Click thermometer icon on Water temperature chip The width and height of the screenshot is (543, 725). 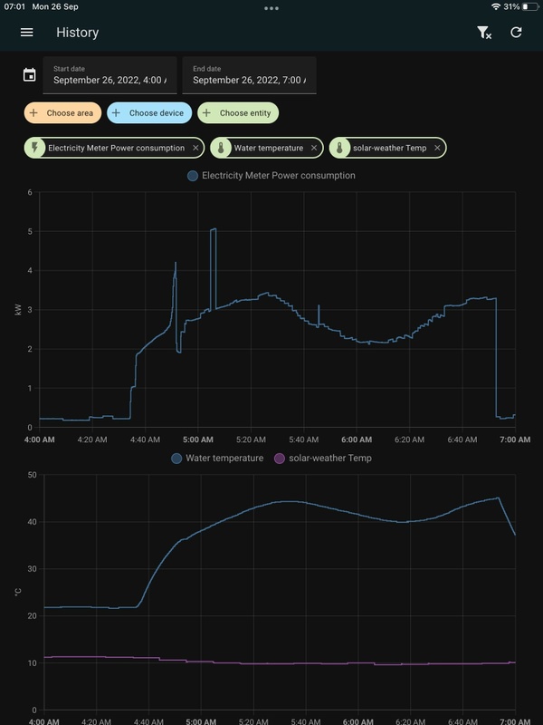coord(221,148)
